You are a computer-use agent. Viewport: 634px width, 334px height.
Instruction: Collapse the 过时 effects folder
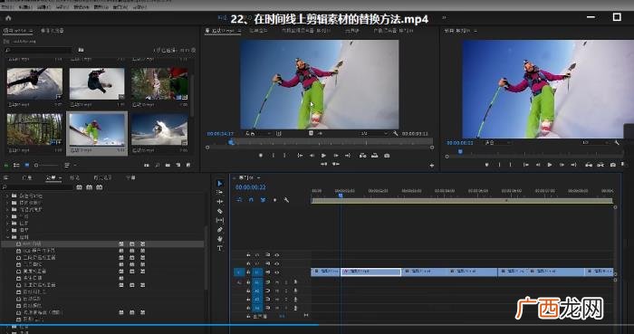[7, 237]
